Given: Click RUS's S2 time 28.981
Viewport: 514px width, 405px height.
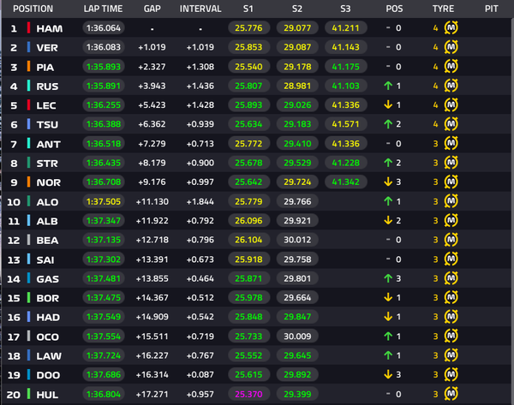Looking at the screenshot, I should coord(297,86).
